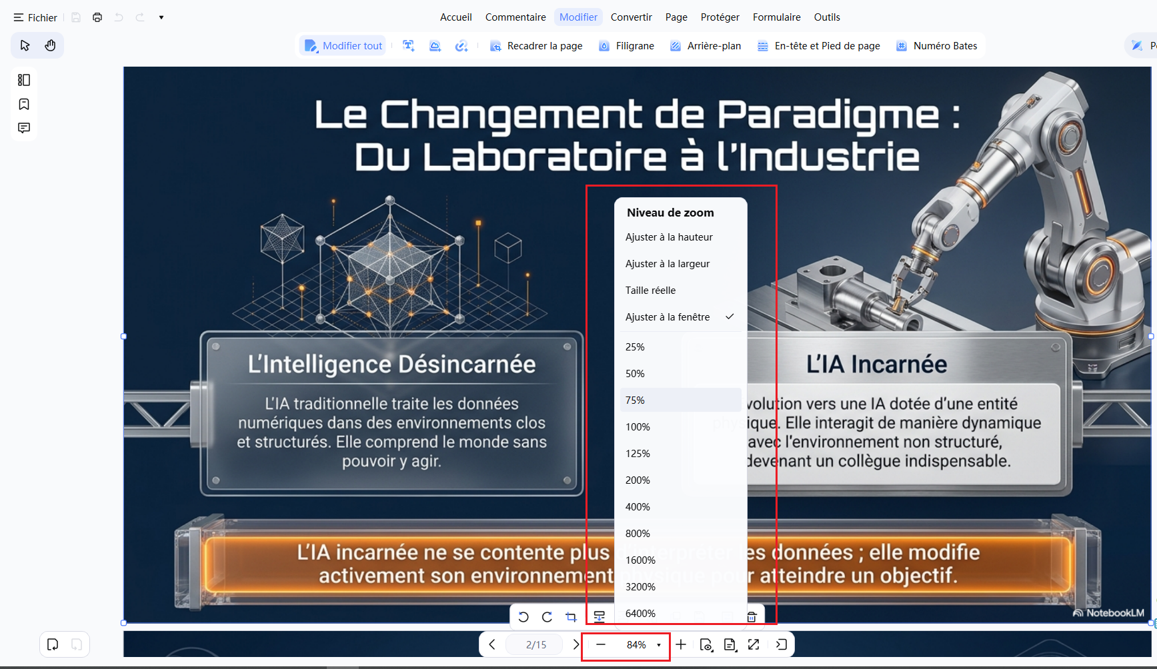1157x669 pixels.
Task: Set zoom level to 6400%
Action: [x=680, y=614]
